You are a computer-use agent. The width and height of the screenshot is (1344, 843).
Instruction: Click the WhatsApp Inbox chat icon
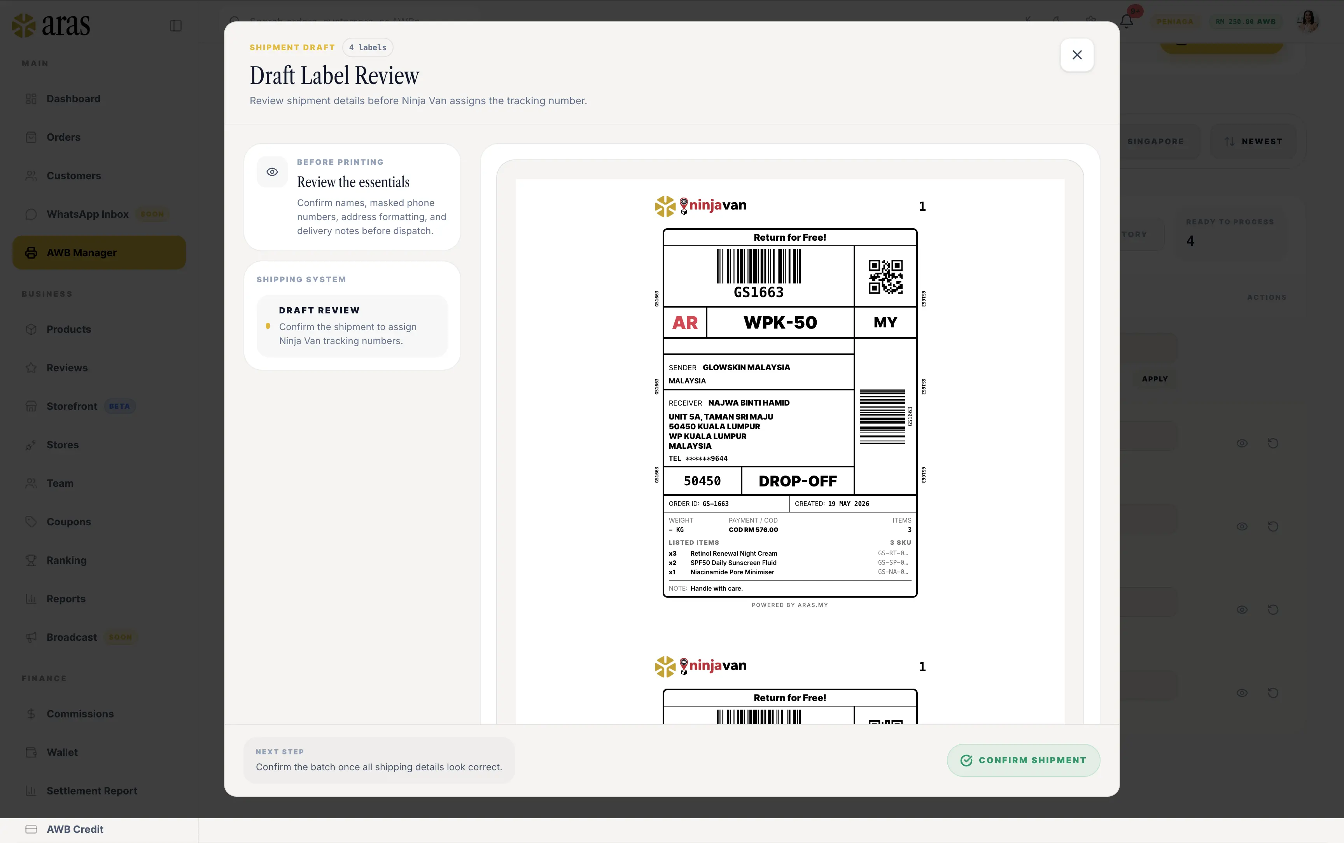point(31,214)
